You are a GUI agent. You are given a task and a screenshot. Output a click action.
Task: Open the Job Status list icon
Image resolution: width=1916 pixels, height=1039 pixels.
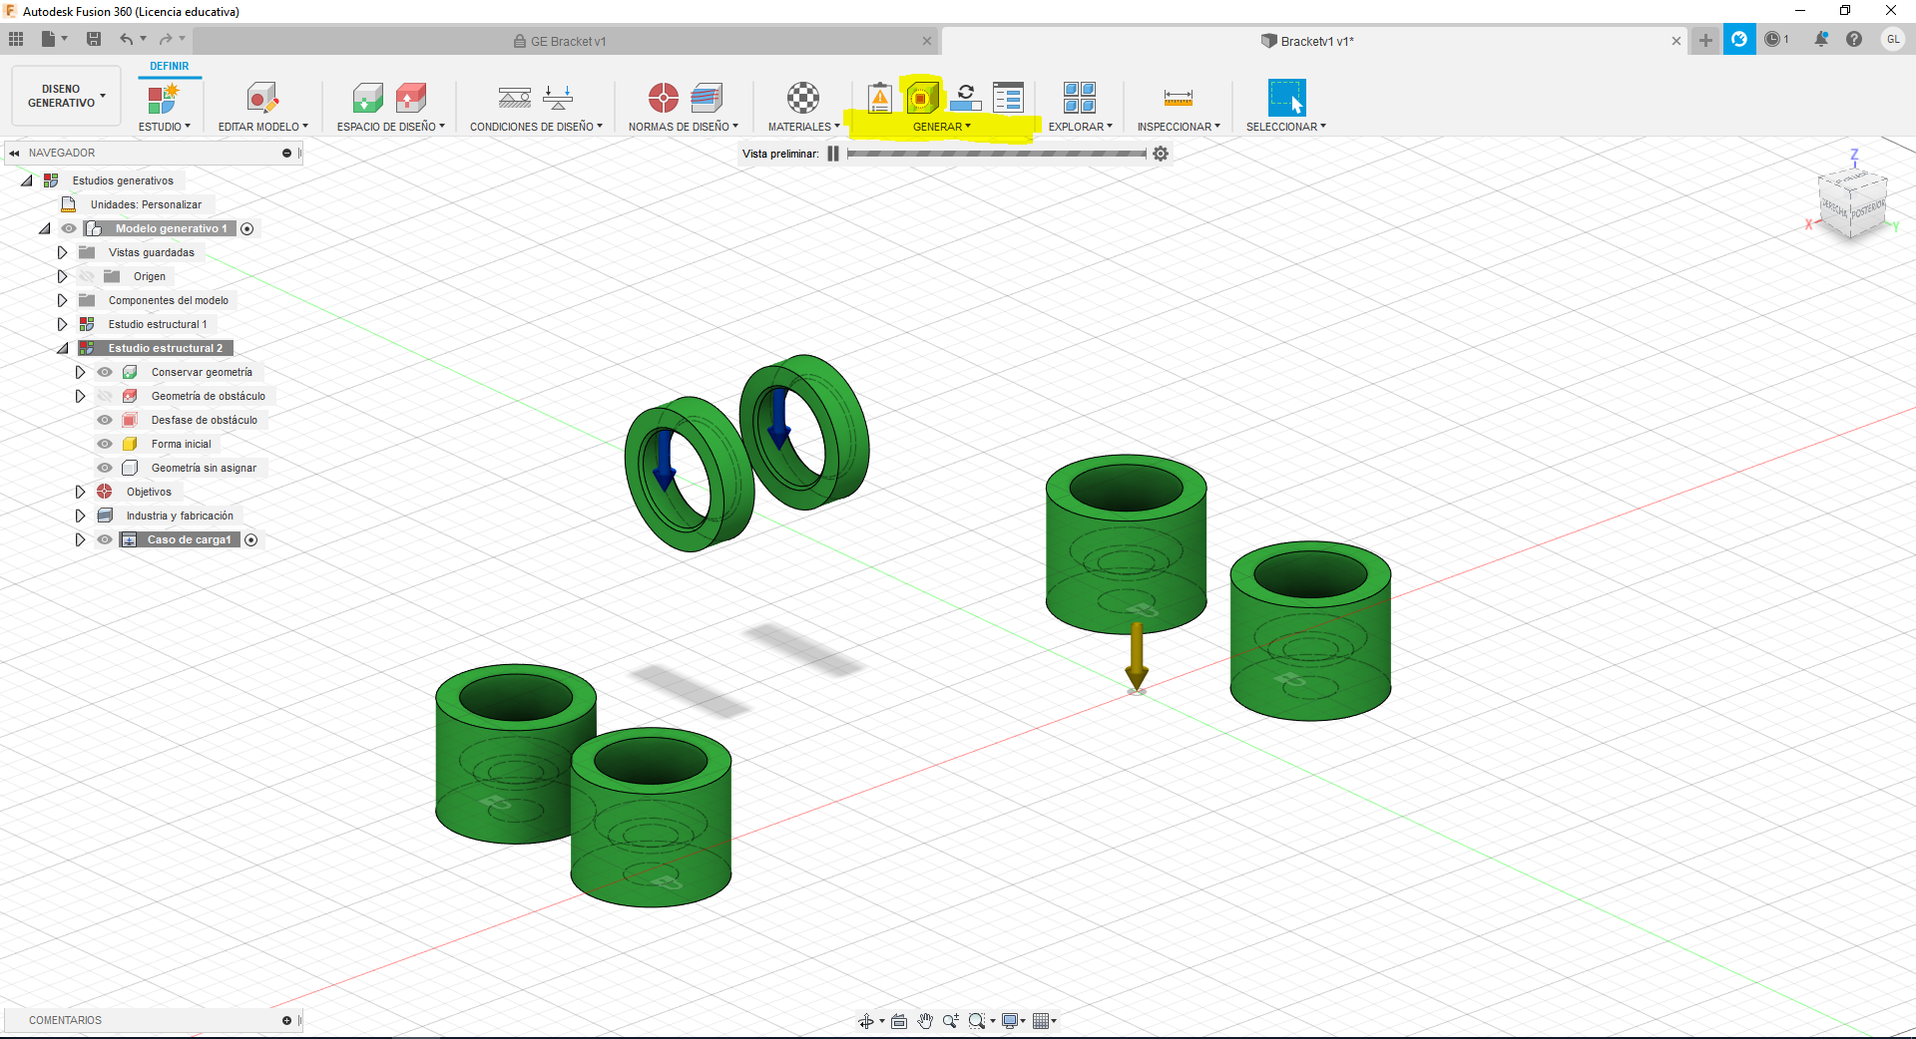tap(1009, 98)
